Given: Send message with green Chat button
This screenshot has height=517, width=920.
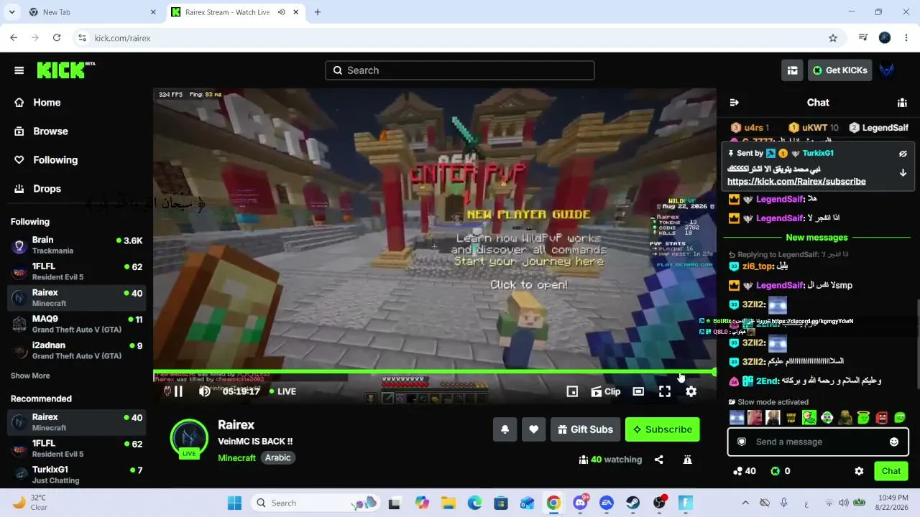Looking at the screenshot, I should (891, 471).
